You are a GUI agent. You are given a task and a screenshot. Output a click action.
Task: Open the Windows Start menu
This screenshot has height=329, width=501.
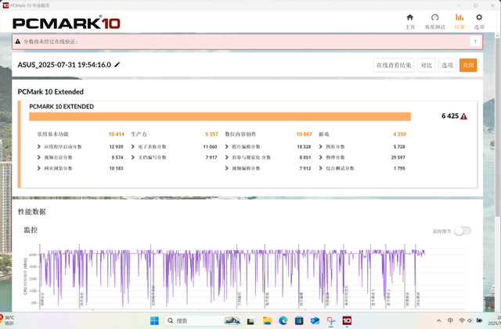pos(154,320)
